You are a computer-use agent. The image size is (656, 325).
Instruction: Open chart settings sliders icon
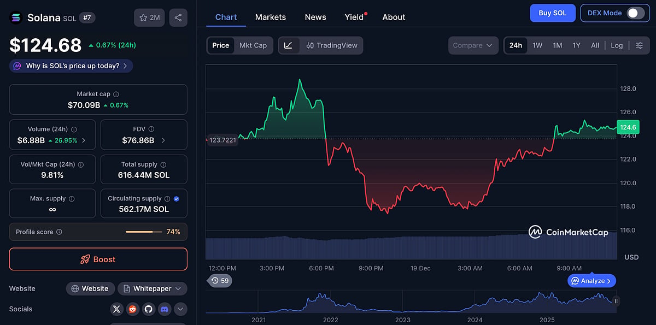point(639,45)
